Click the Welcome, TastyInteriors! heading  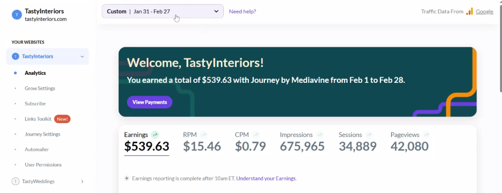[195, 63]
